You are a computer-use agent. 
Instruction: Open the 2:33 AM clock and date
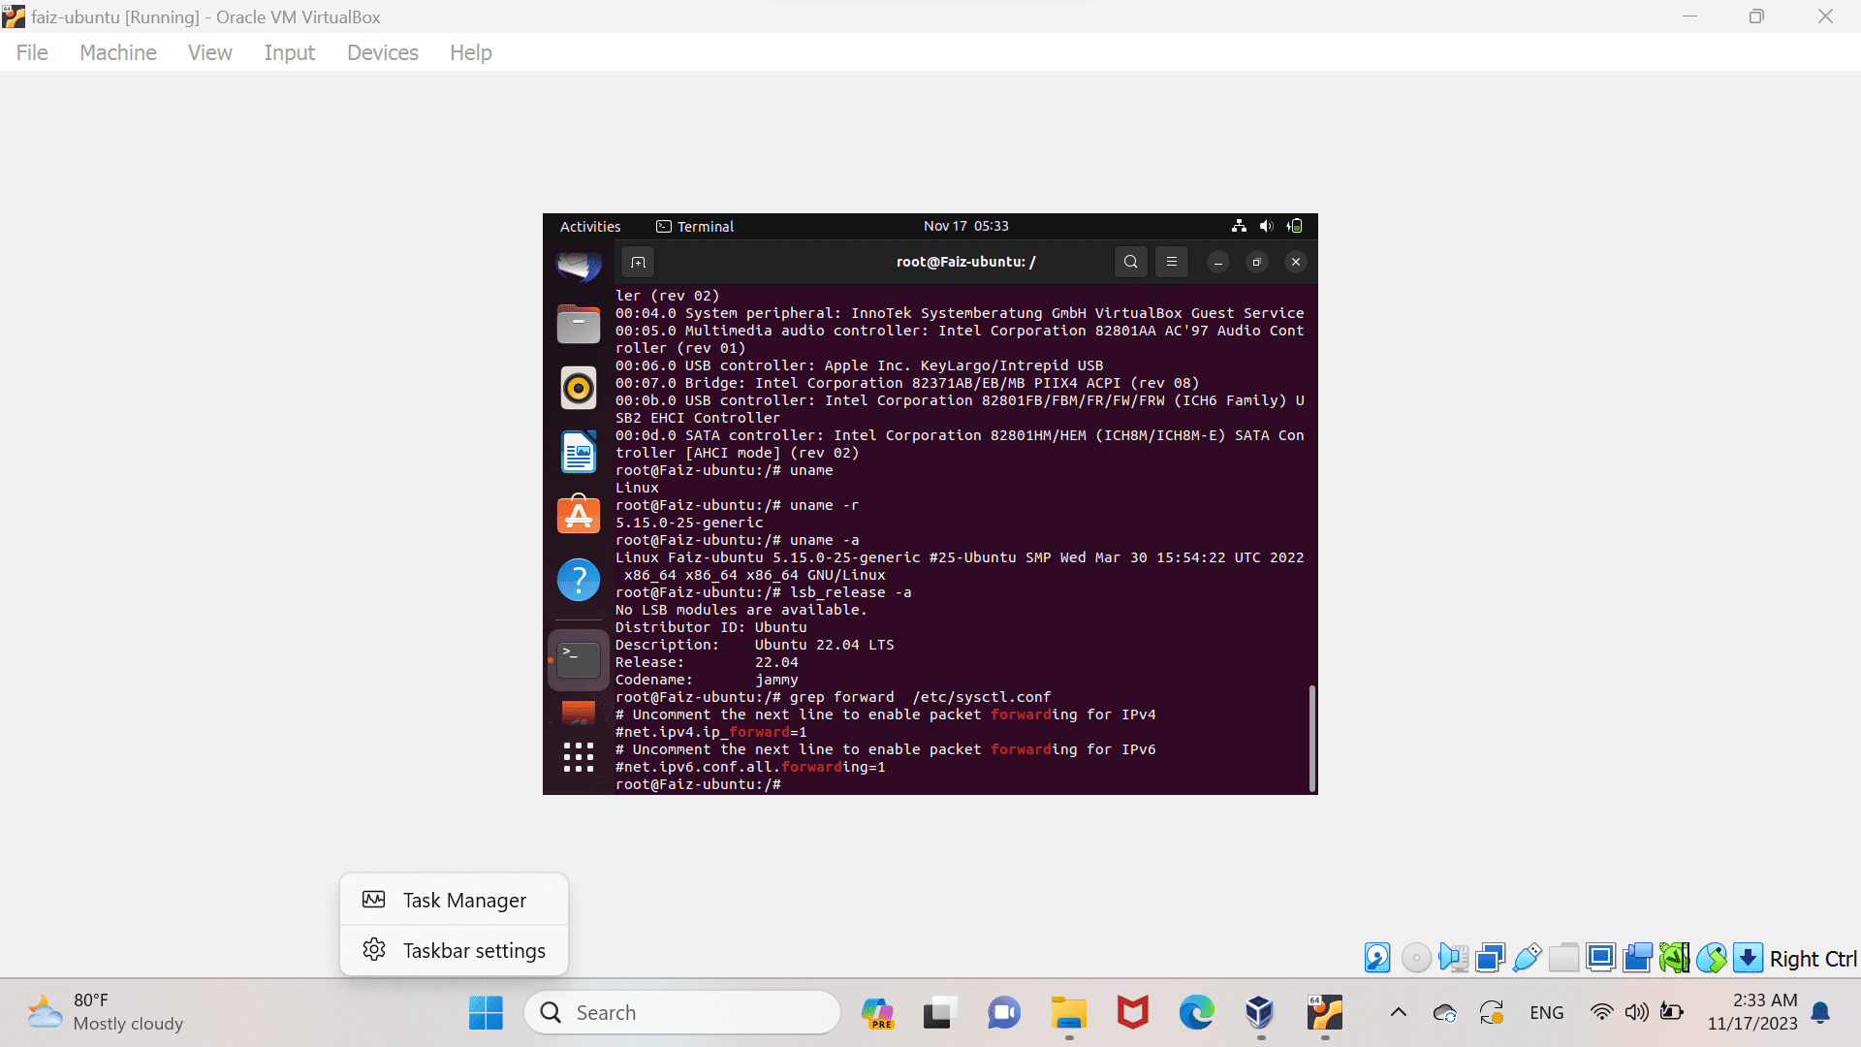[x=1752, y=1012]
